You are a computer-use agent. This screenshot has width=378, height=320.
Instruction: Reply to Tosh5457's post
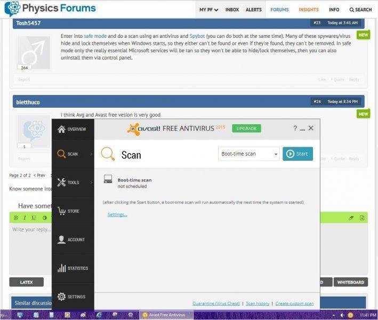click(354, 79)
